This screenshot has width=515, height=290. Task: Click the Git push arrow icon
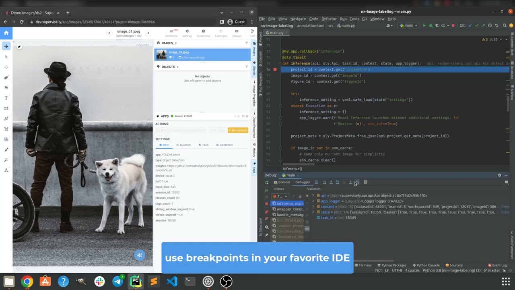483,25
